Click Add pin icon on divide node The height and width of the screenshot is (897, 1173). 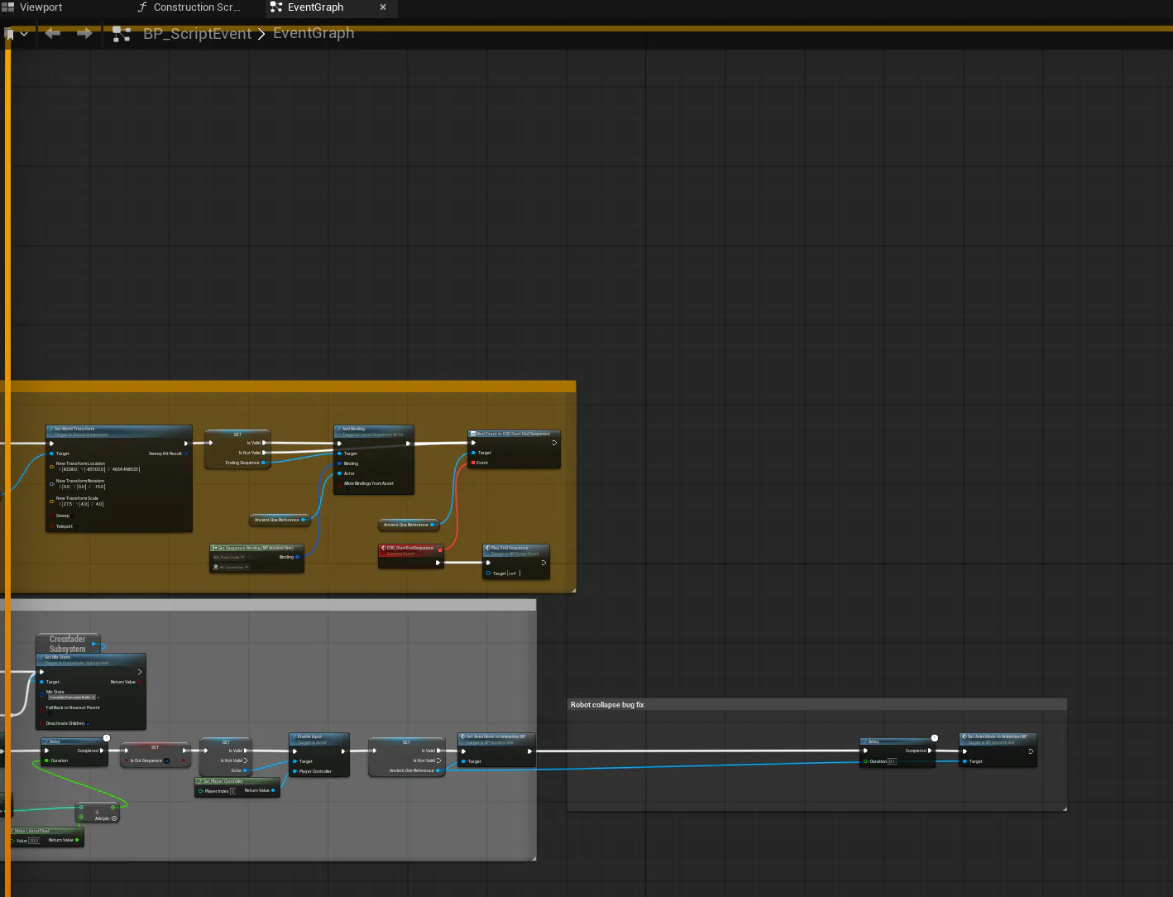[x=114, y=818]
